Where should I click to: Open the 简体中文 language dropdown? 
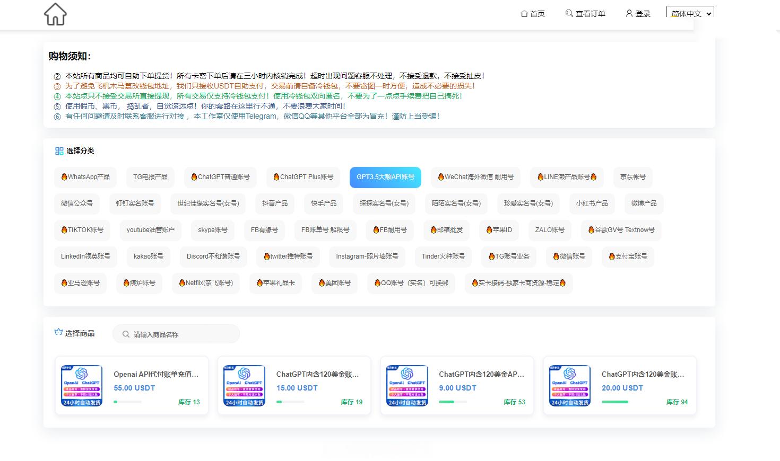coord(690,14)
